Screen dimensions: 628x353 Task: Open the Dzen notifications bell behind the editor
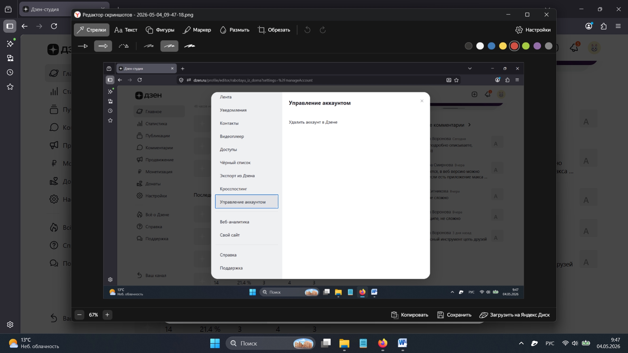click(x=574, y=48)
